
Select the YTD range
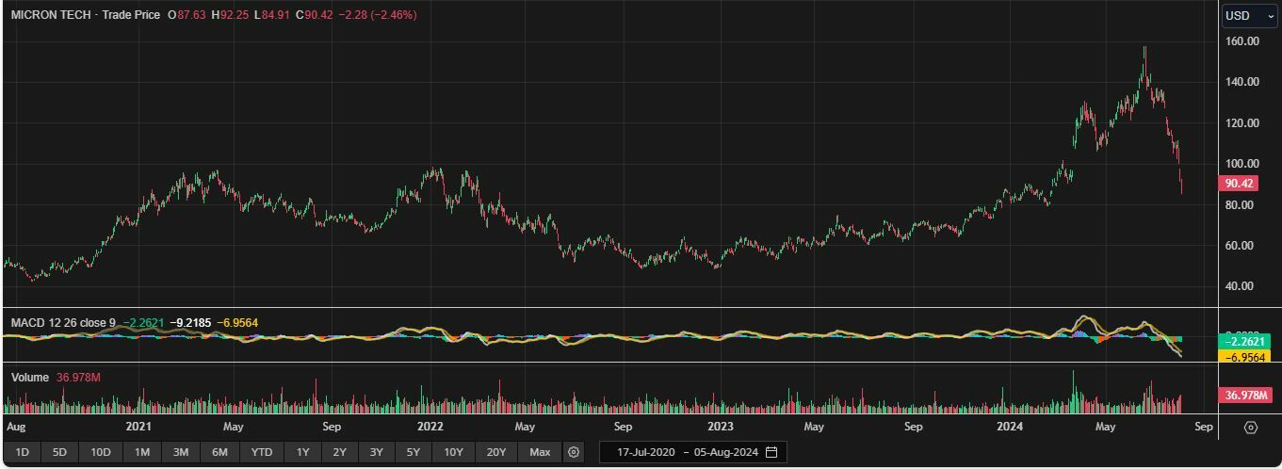(x=261, y=452)
